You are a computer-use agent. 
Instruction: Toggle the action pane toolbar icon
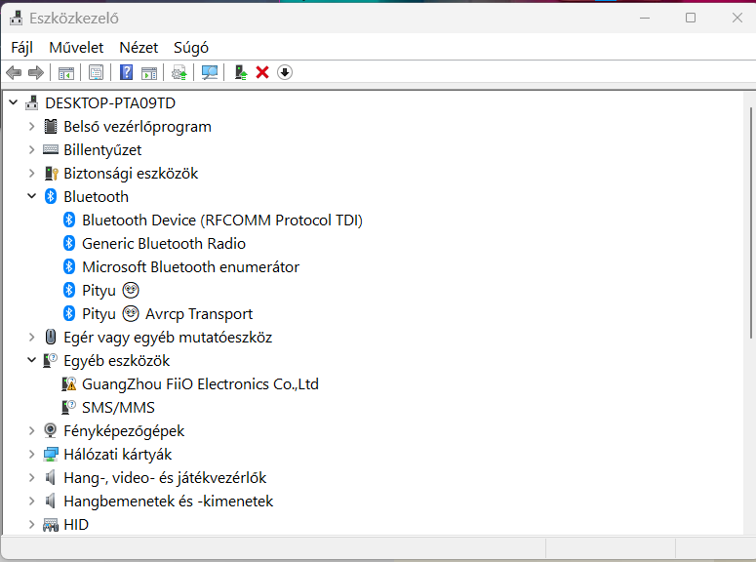149,73
